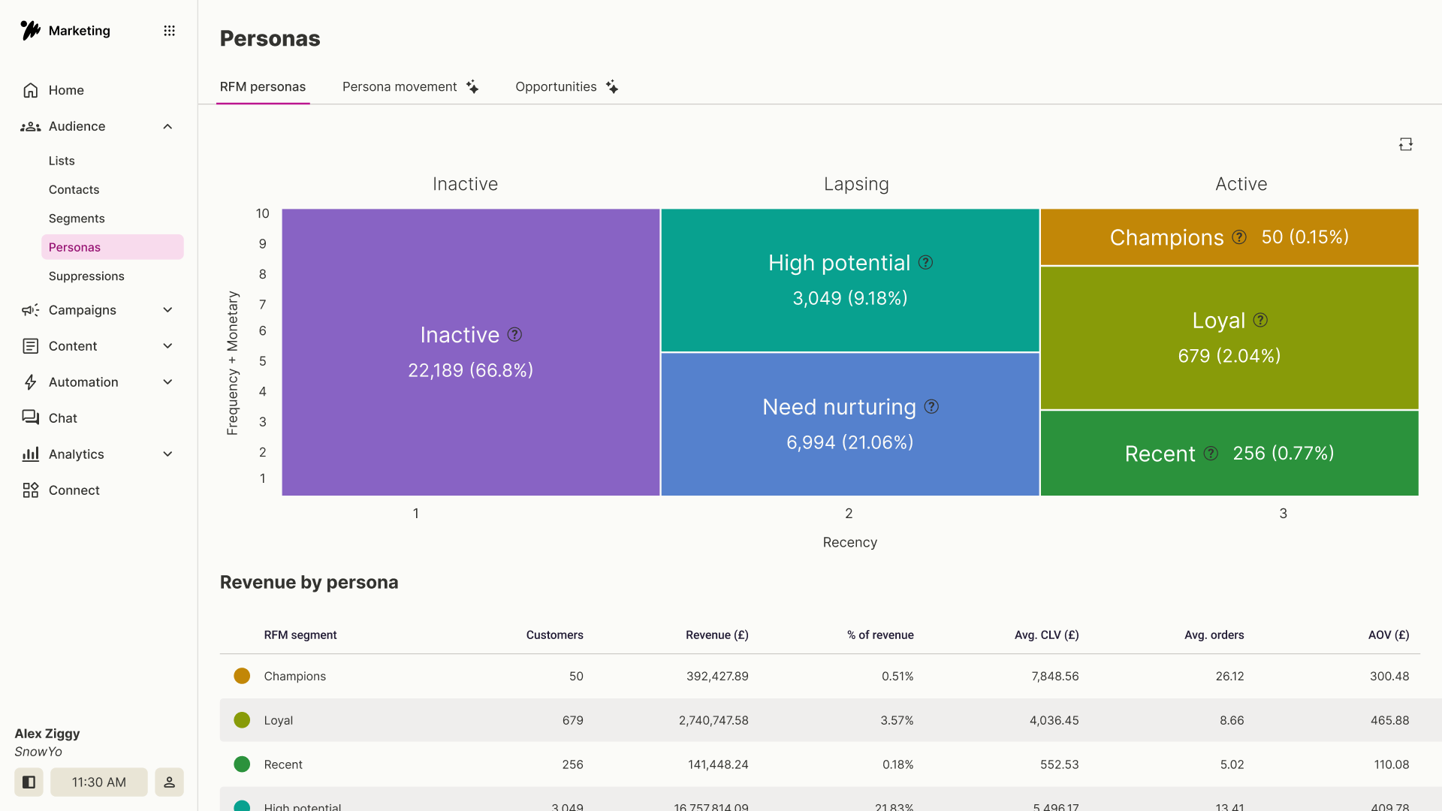Click the Revenue (£) column header
1442x811 pixels.
[x=716, y=635]
